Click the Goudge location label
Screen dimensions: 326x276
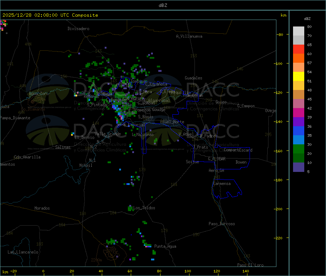[x=159, y=110]
